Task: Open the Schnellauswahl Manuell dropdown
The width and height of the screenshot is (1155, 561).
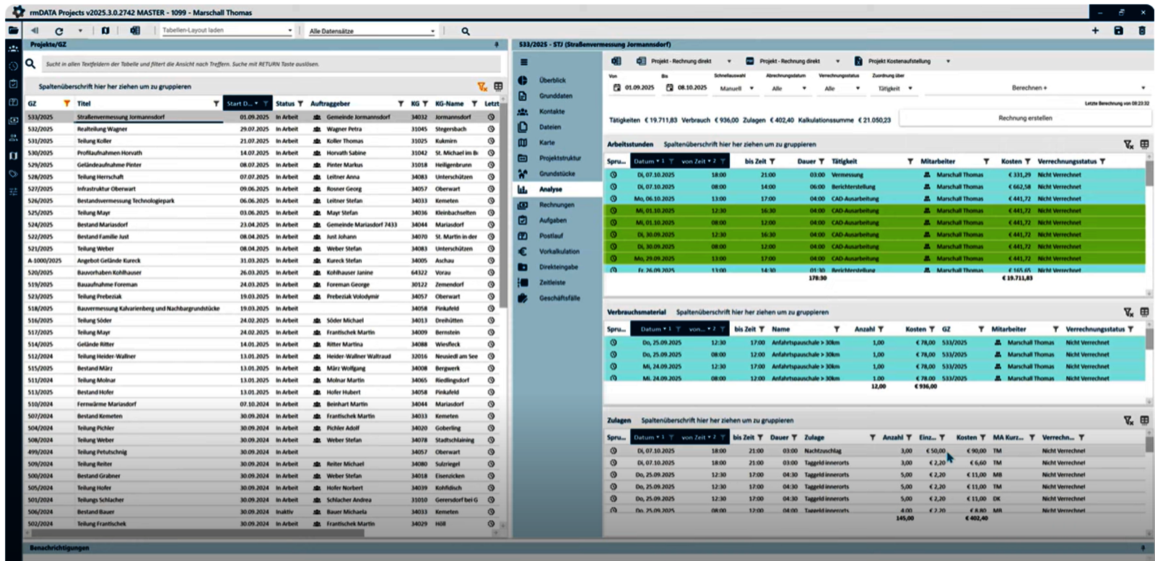Action: pyautogui.click(x=751, y=89)
